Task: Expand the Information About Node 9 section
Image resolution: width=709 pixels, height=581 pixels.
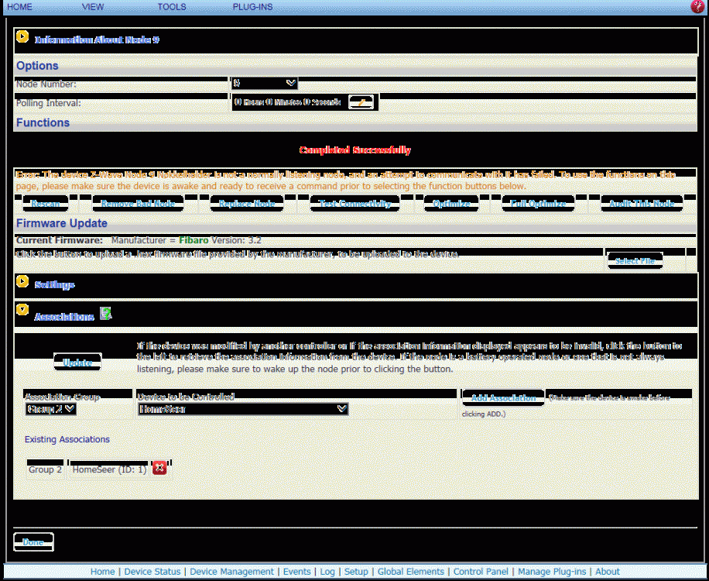Action: click(22, 37)
